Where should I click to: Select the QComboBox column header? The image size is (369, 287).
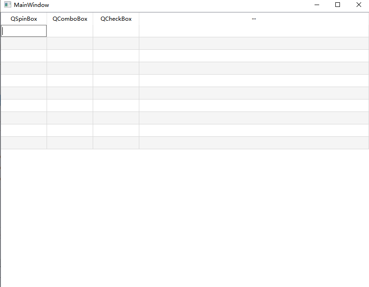click(70, 19)
